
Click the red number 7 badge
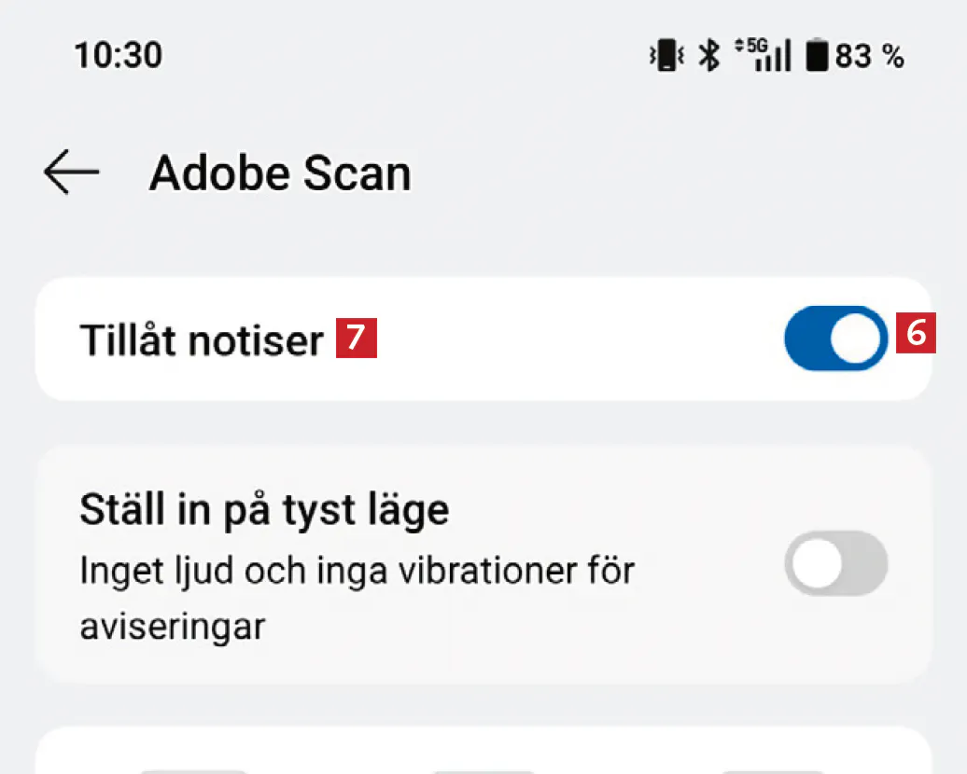pyautogui.click(x=357, y=339)
